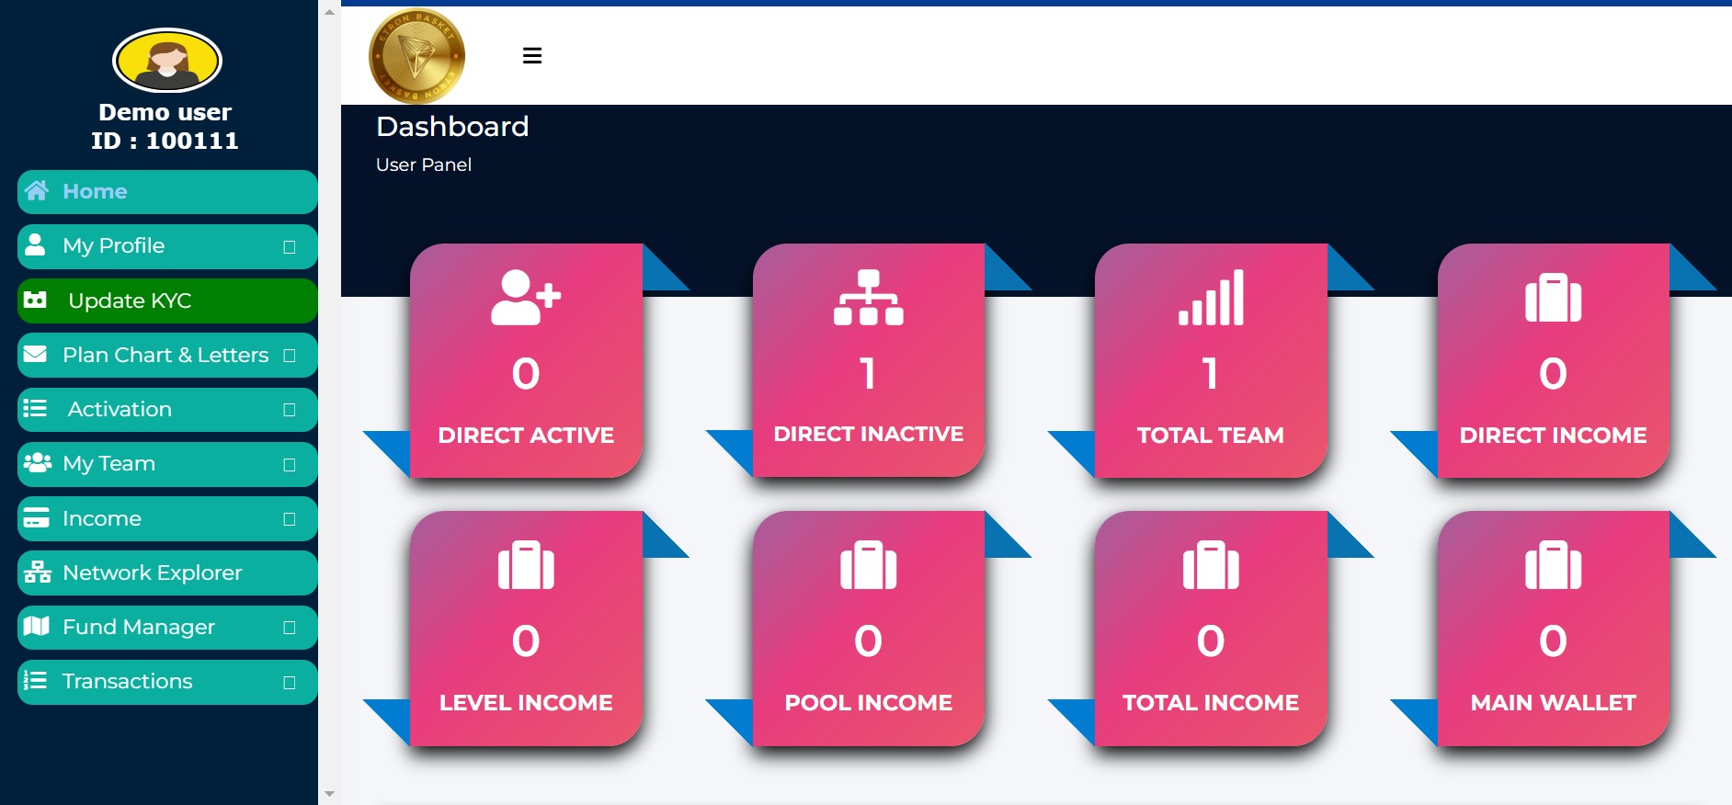Expand the Activation submenu square

pos(290,410)
